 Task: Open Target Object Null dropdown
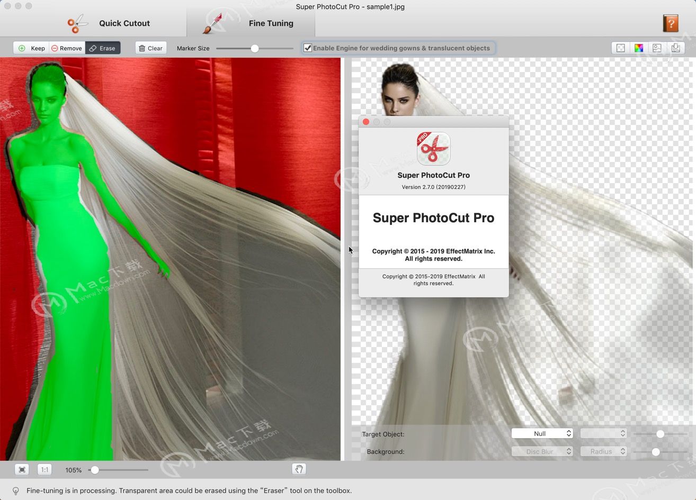pyautogui.click(x=542, y=433)
